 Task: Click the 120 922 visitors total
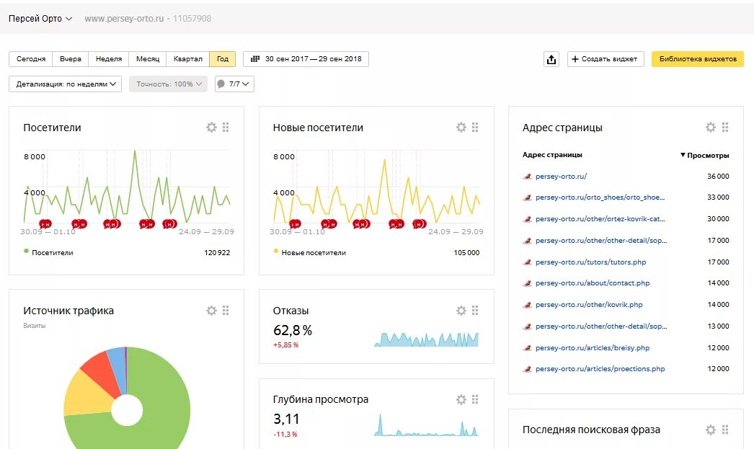(217, 252)
